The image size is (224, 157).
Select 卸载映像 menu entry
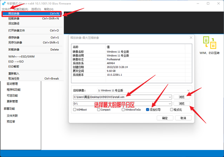coord(32,50)
